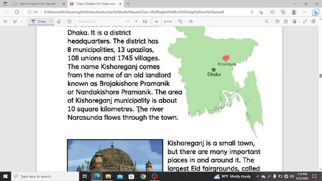Rotate the PDF page
This screenshot has height=181, width=322.
[x=180, y=22]
